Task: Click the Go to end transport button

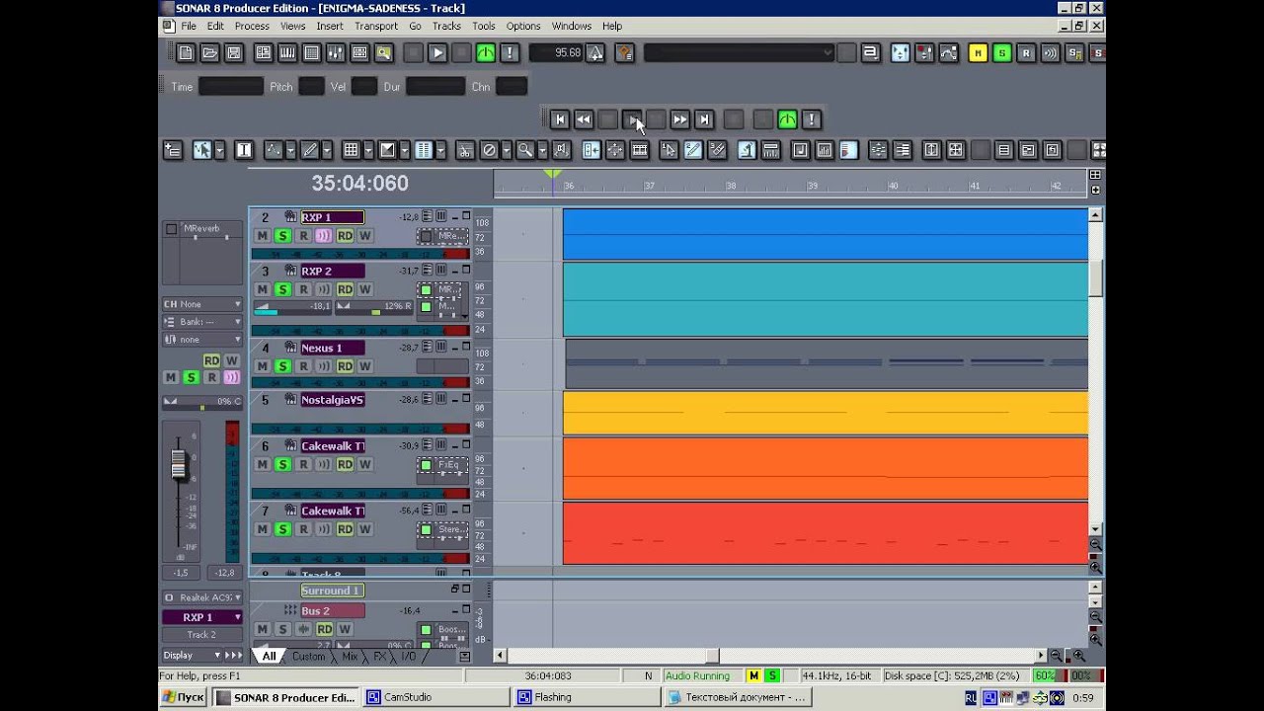Action: pos(704,119)
